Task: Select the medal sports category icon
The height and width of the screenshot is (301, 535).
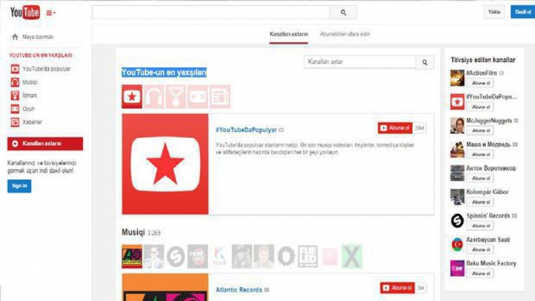Action: coord(175,96)
